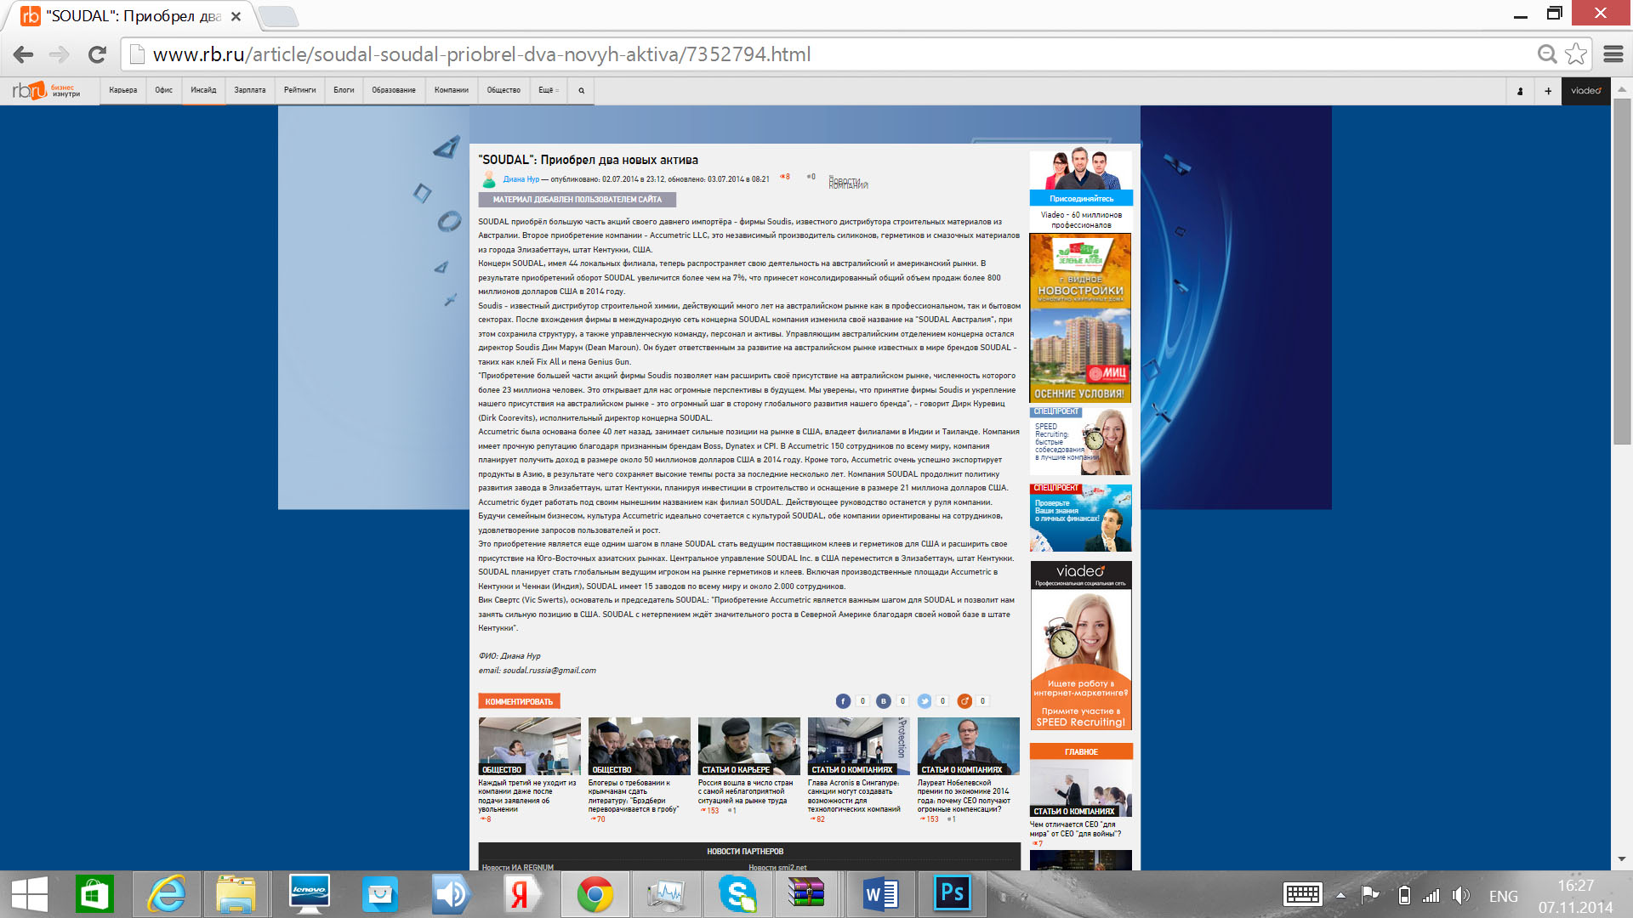Viewport: 1633px width, 918px height.
Task: Open the Общество menu item
Action: tap(504, 90)
